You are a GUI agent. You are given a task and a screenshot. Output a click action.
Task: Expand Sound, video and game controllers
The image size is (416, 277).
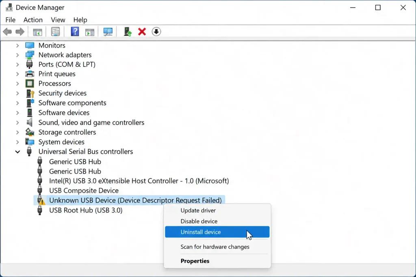(x=17, y=122)
